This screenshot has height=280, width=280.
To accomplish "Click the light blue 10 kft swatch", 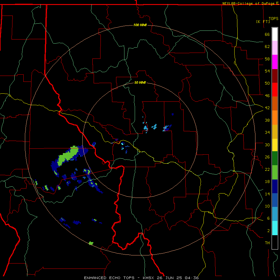I will tap(275, 214).
